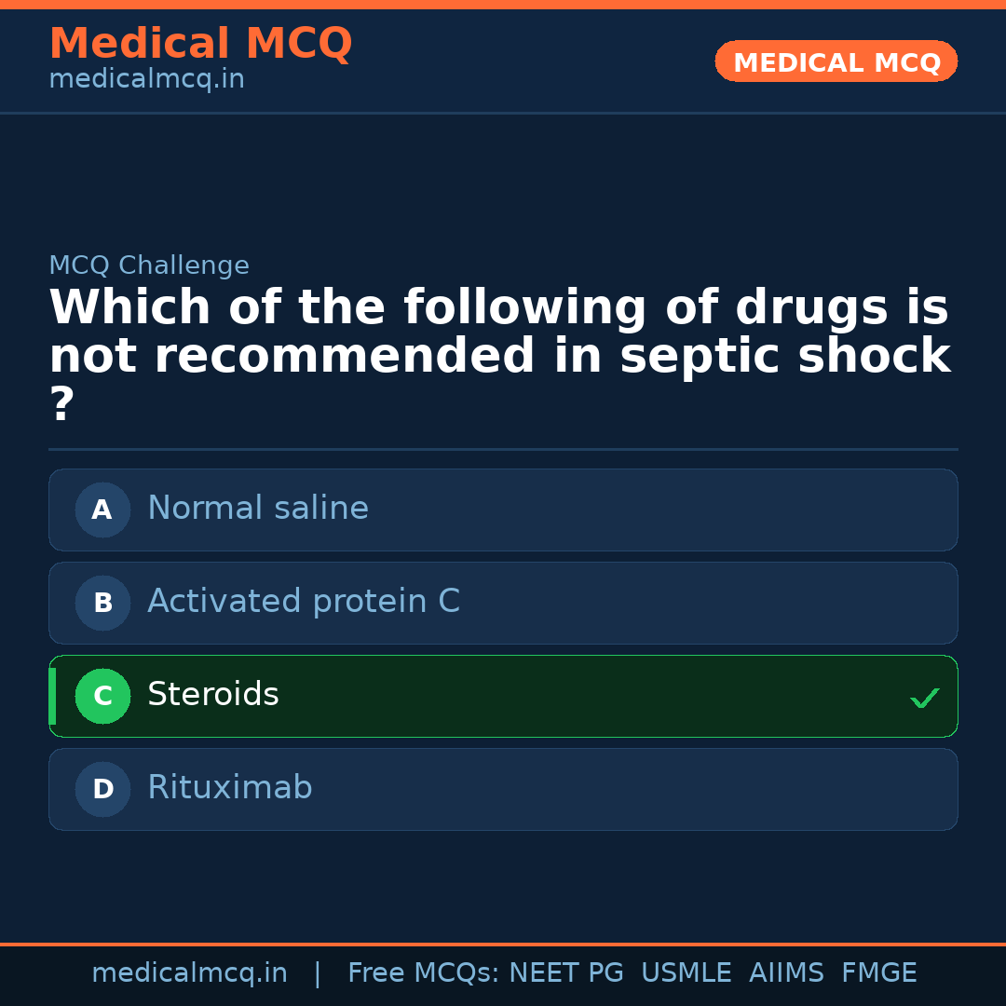Select the "Normal saline" answer text
The width and height of the screenshot is (1006, 1006).
point(258,509)
